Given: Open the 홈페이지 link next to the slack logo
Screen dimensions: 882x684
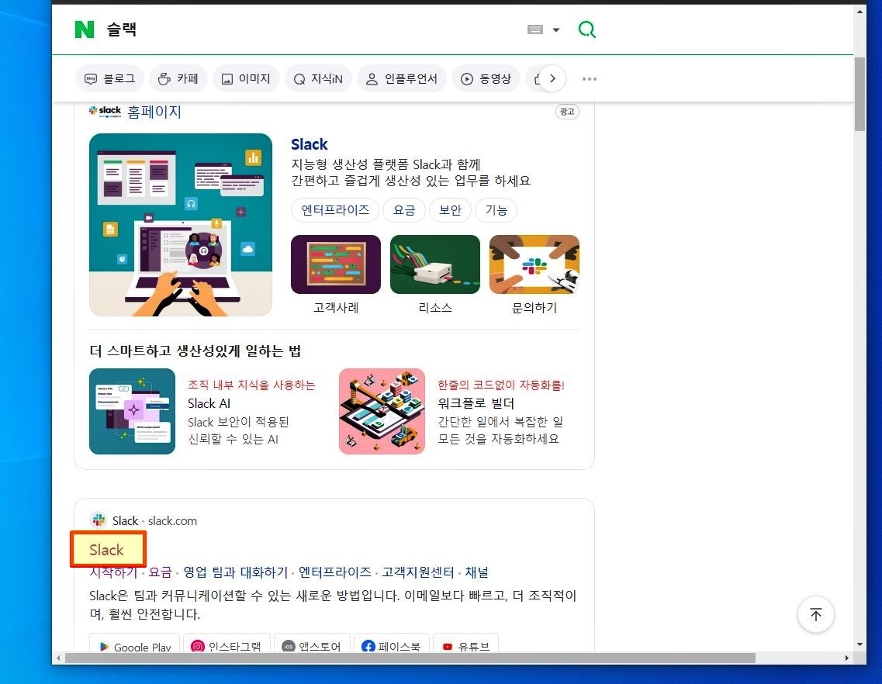Looking at the screenshot, I should coord(154,112).
